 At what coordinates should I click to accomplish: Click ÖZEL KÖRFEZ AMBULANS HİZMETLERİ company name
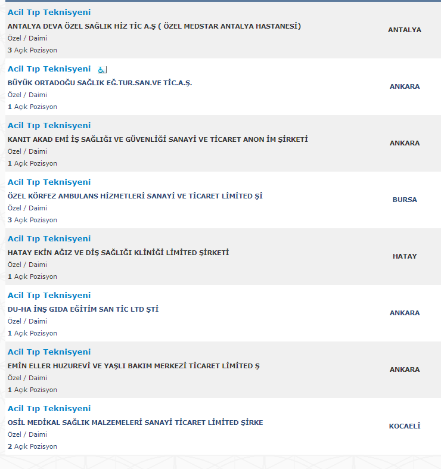tap(135, 196)
